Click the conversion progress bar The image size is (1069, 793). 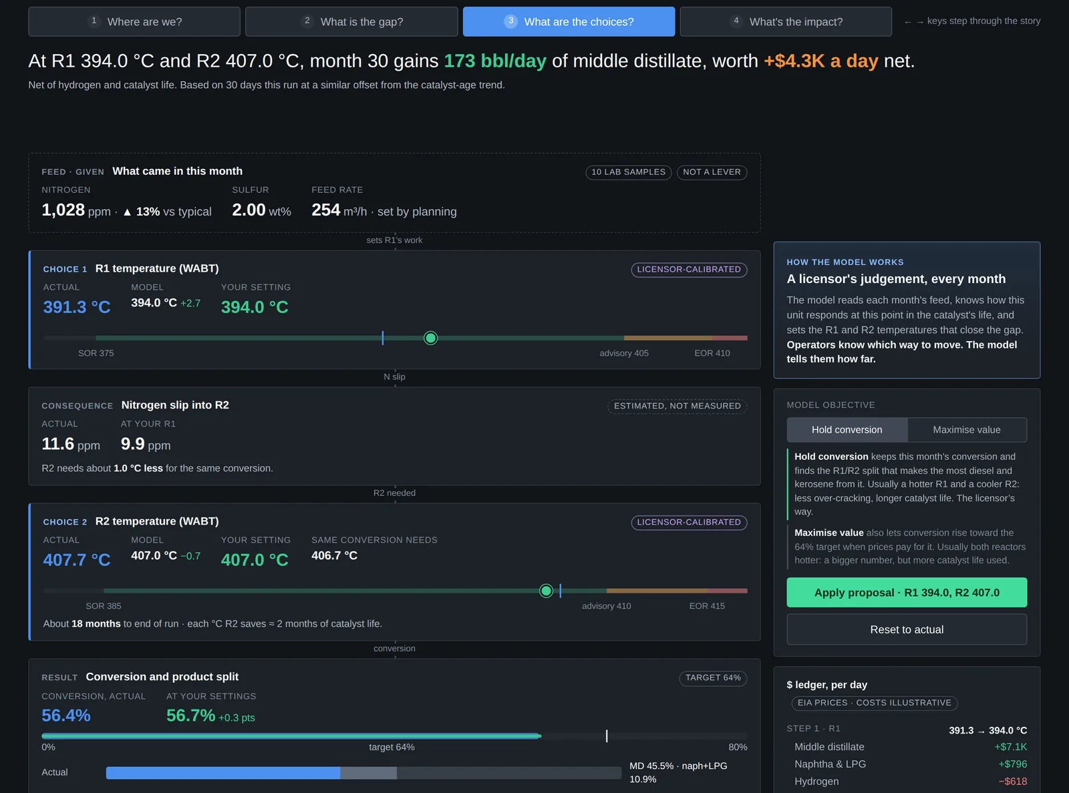(x=394, y=736)
